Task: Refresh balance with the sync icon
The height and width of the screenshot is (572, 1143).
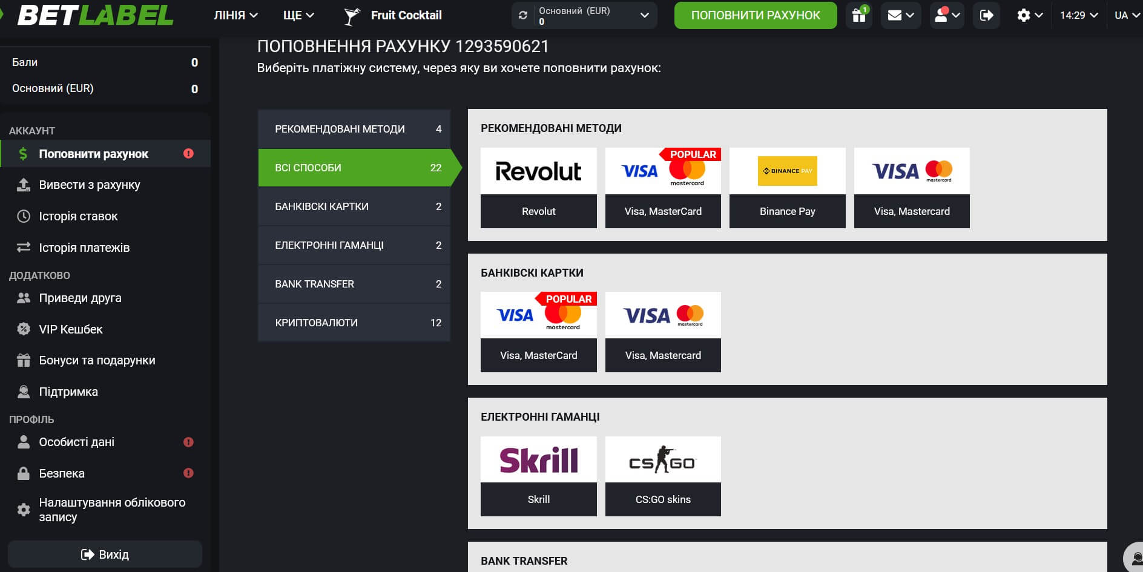Action: point(523,16)
